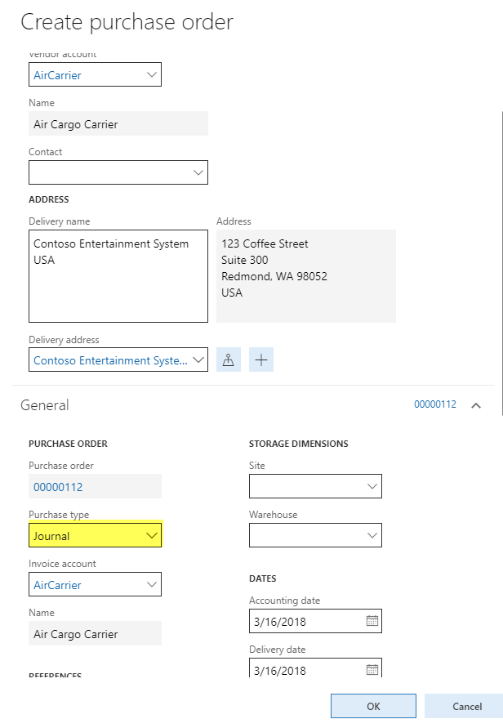Click the General section heading
The height and width of the screenshot is (728, 503).
(x=45, y=405)
